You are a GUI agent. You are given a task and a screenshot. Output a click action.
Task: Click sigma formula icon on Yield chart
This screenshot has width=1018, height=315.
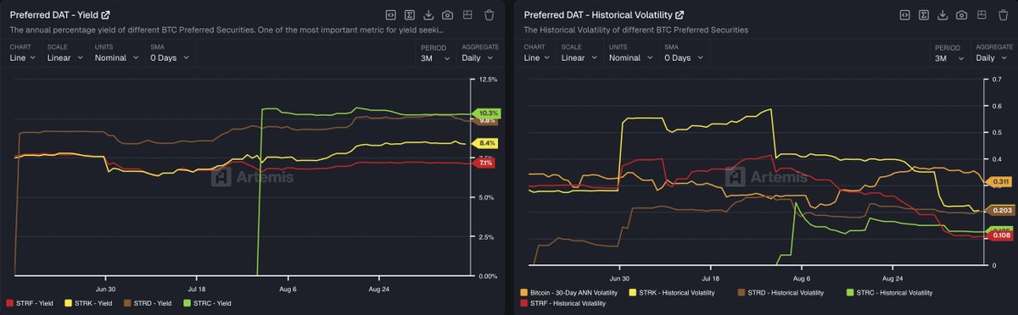point(410,14)
